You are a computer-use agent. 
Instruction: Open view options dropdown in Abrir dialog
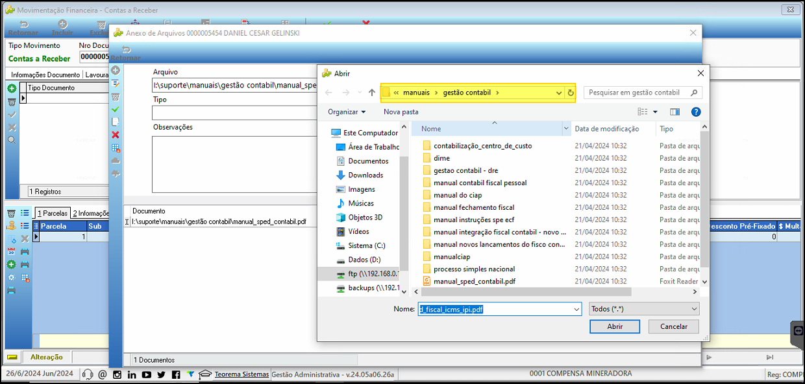pyautogui.click(x=655, y=111)
